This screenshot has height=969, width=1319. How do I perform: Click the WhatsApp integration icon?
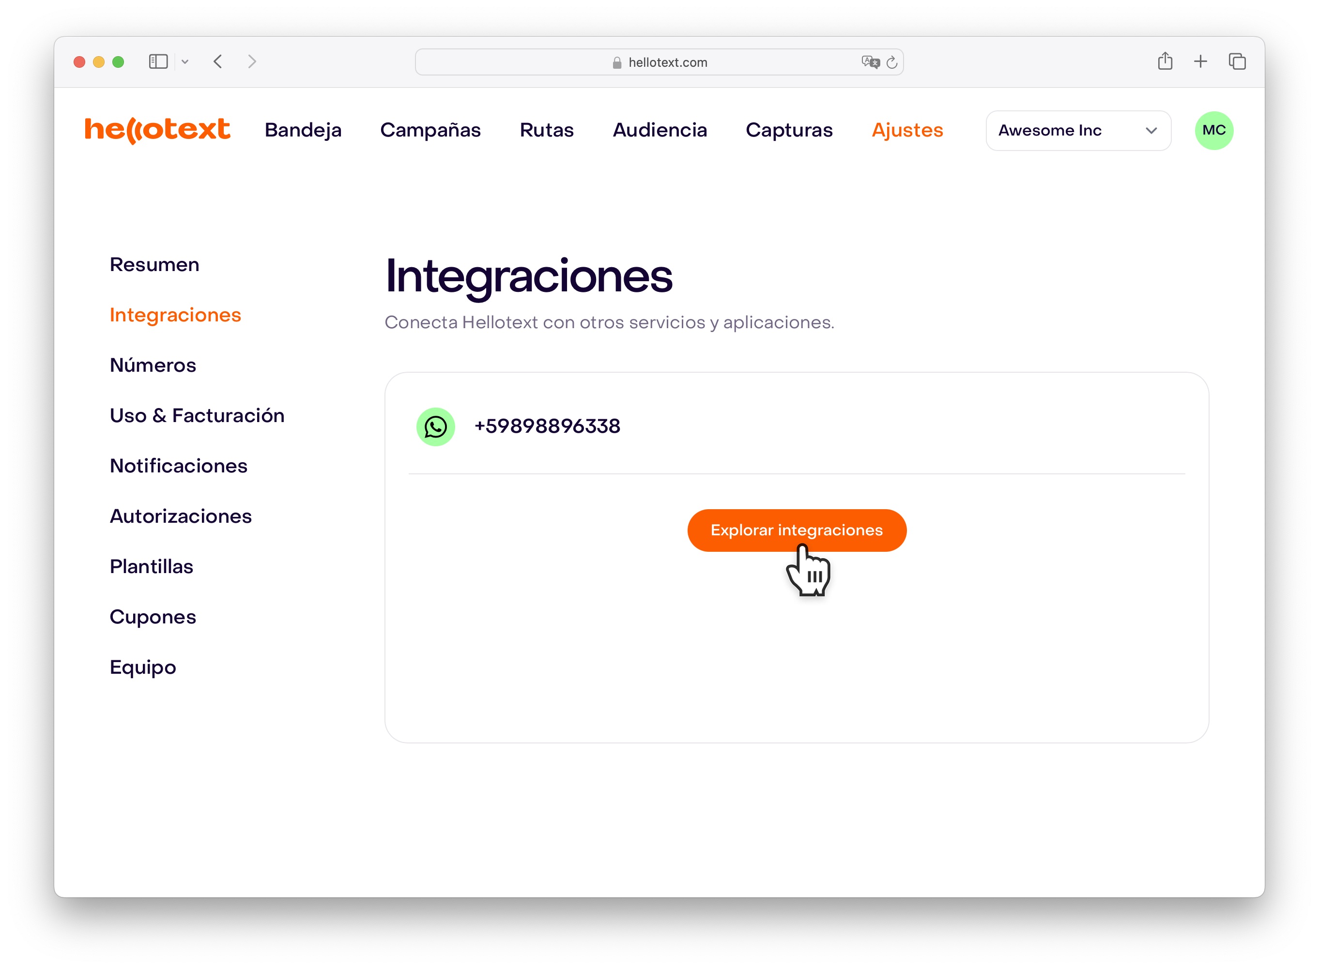click(435, 426)
